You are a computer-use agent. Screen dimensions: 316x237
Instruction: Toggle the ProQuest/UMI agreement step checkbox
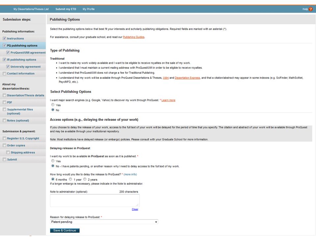pyautogui.click(x=8, y=52)
